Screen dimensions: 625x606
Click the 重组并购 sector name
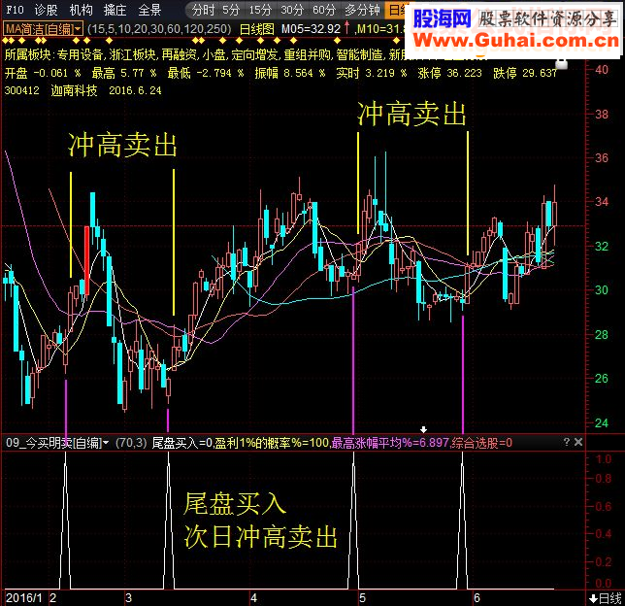pos(308,54)
